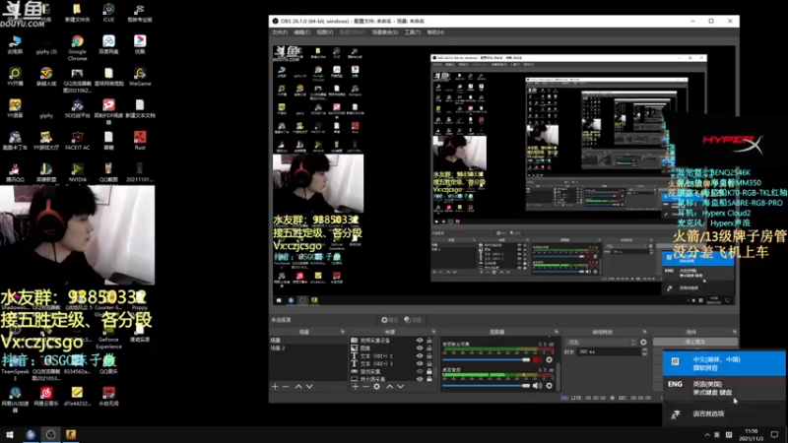Step the transition duration value

tap(644, 352)
